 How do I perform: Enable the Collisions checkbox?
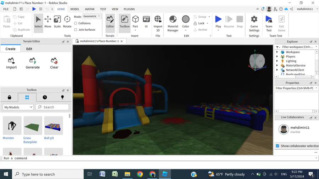[76, 23]
